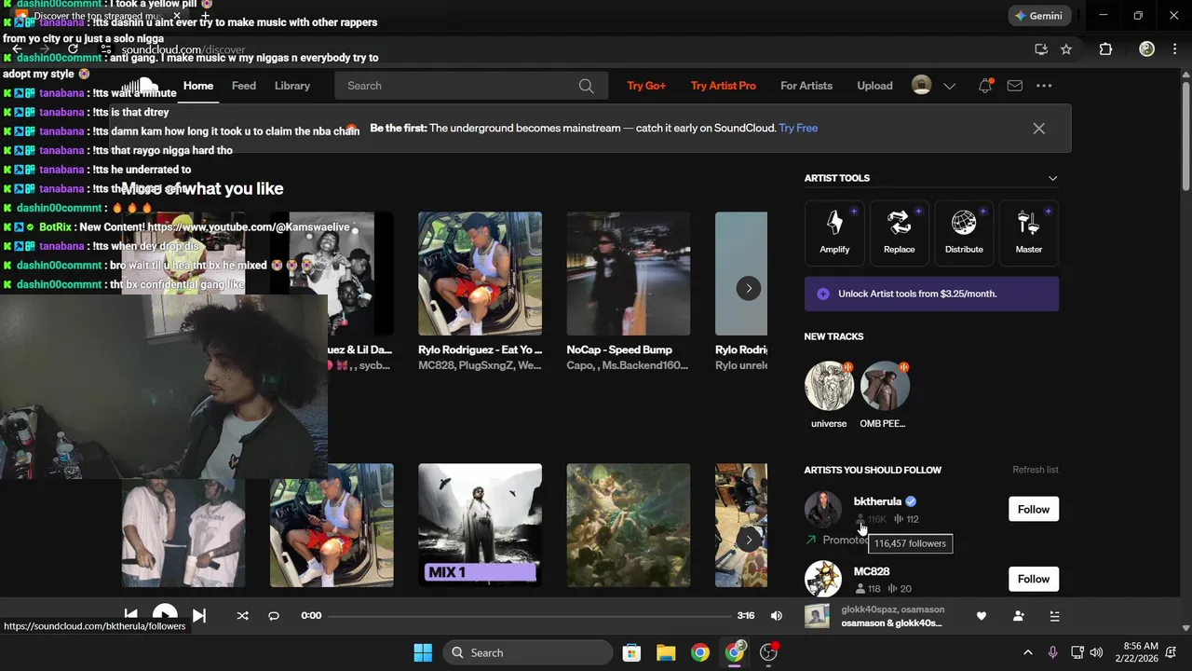1192x671 pixels.
Task: Open the Upload page
Action: (x=874, y=86)
